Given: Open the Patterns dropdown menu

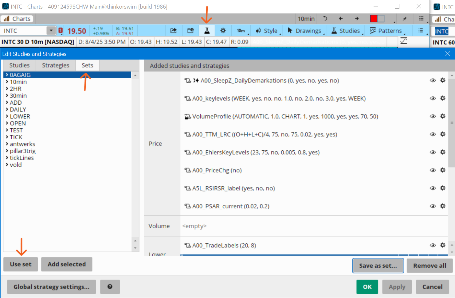Looking at the screenshot, I should click(387, 31).
